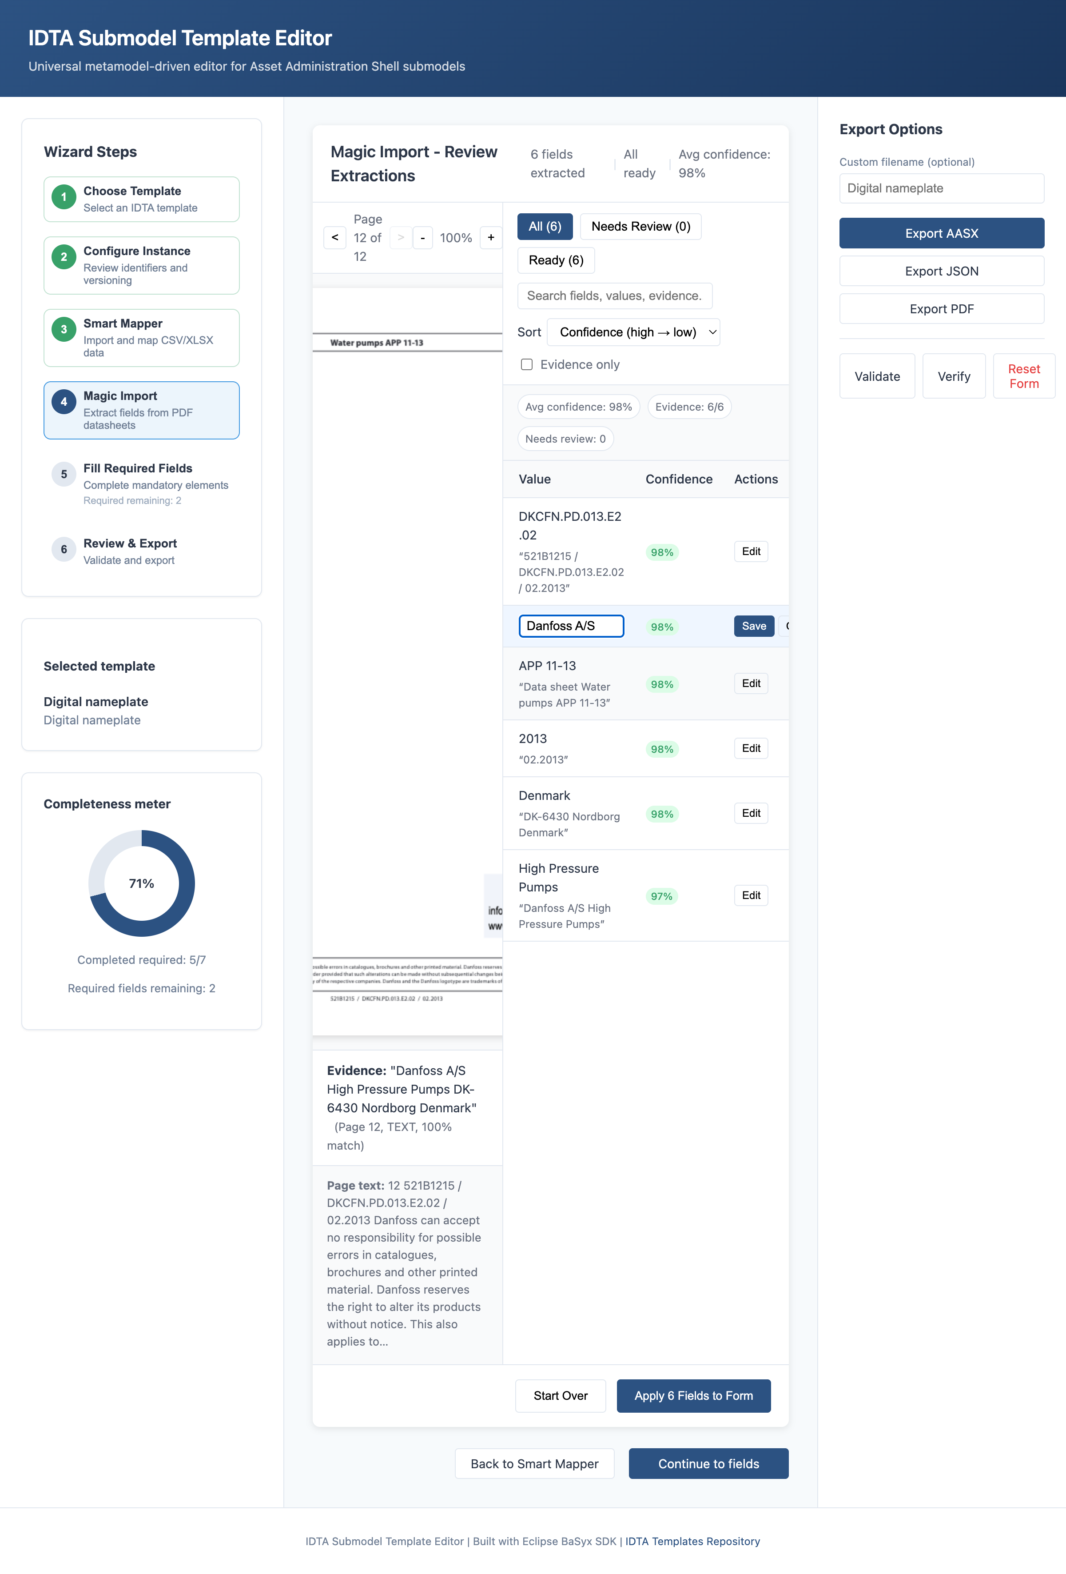Click the completeness meter donut chart
The image size is (1066, 1574).
(141, 883)
